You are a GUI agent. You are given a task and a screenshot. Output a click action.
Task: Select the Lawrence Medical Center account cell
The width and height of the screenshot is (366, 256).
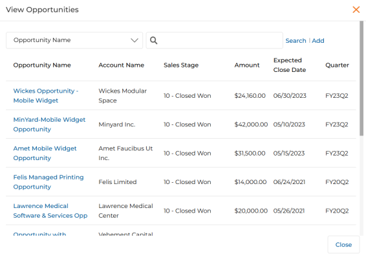[125, 211]
